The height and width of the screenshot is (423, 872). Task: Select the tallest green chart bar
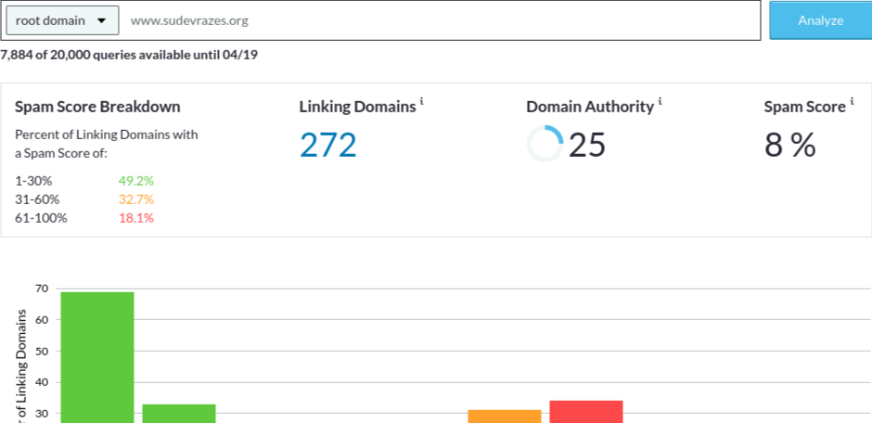coord(97,357)
